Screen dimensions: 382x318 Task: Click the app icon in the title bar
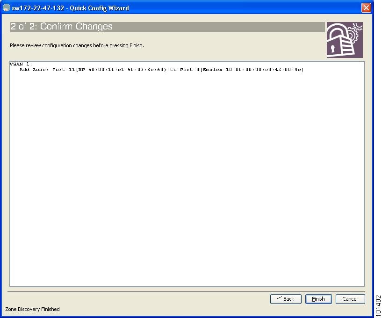coord(7,8)
